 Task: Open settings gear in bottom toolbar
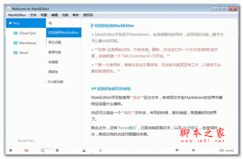(x=11, y=151)
